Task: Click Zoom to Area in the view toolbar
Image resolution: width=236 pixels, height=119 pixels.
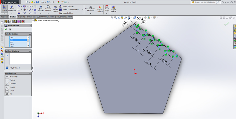Action: [115, 18]
